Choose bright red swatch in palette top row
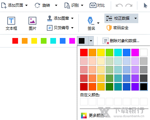Screen dimensions: 150x120 tap(84, 53)
